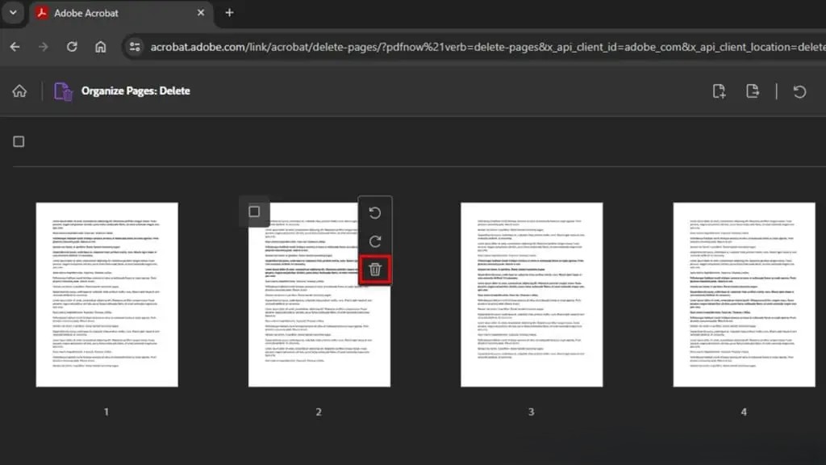The height and width of the screenshot is (465, 826).
Task: Click the address bar URL field
Action: tap(484, 47)
